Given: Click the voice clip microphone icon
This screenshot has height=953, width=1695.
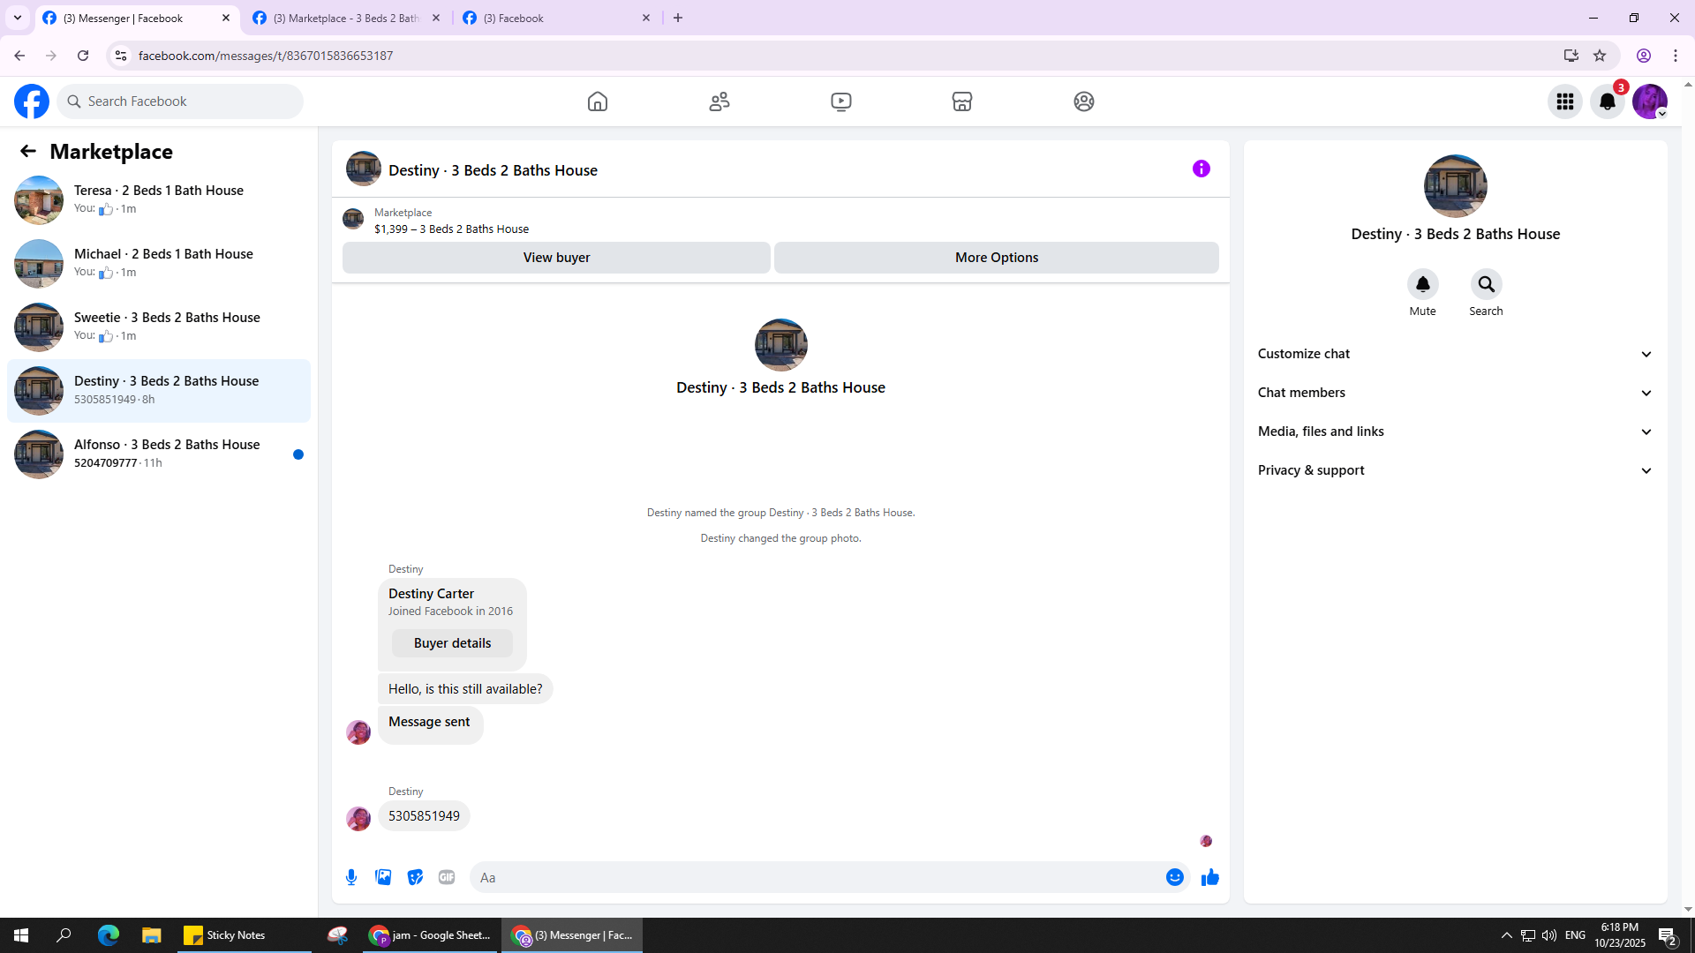Looking at the screenshot, I should (351, 877).
